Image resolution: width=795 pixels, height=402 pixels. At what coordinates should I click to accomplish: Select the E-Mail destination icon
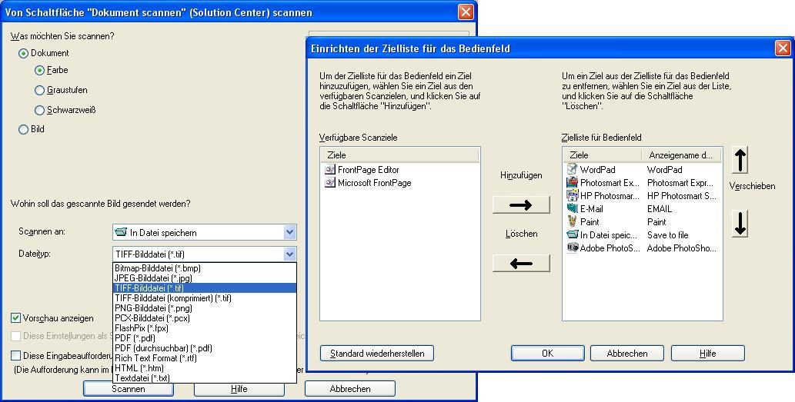pos(572,208)
